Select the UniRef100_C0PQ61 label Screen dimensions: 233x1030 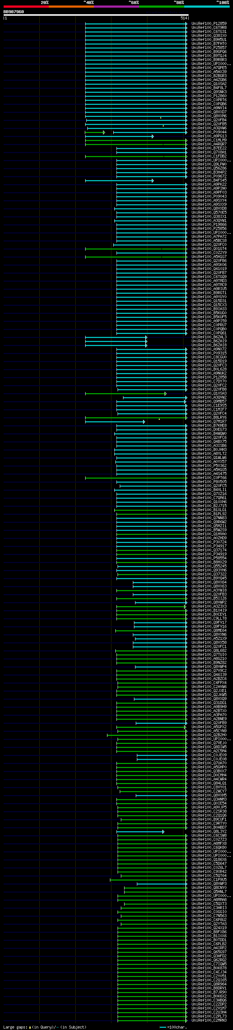click(x=209, y=333)
